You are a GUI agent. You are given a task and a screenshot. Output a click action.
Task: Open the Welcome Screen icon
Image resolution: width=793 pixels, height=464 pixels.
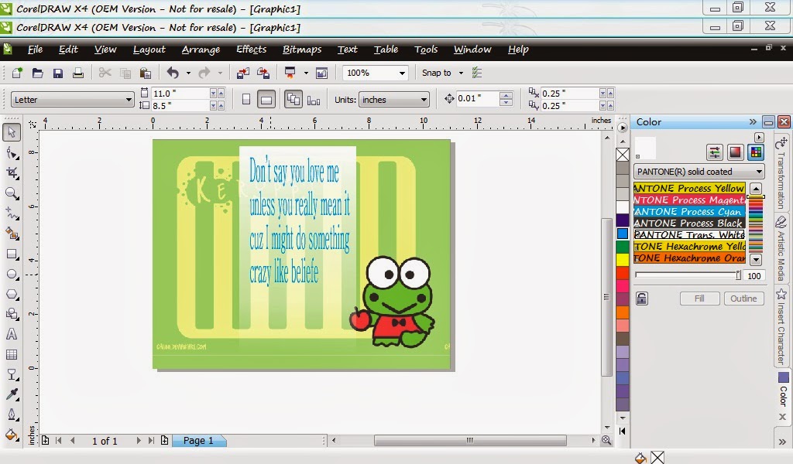(x=321, y=73)
